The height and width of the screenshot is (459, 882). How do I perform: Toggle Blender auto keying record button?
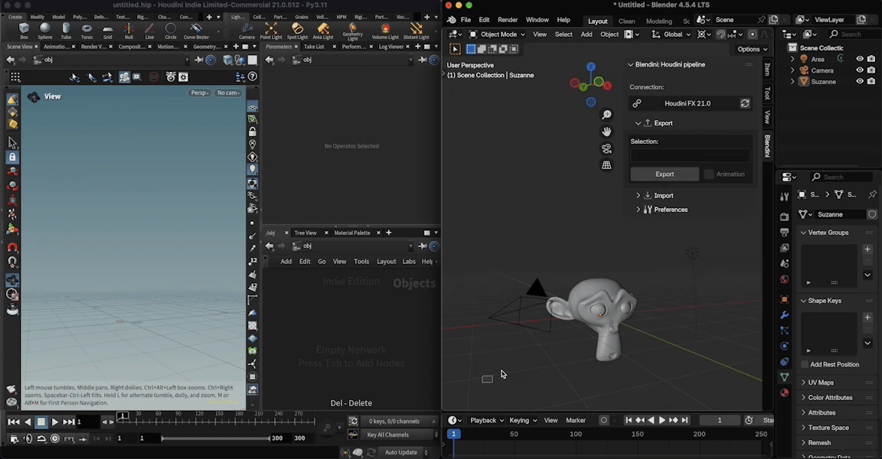[x=603, y=420]
